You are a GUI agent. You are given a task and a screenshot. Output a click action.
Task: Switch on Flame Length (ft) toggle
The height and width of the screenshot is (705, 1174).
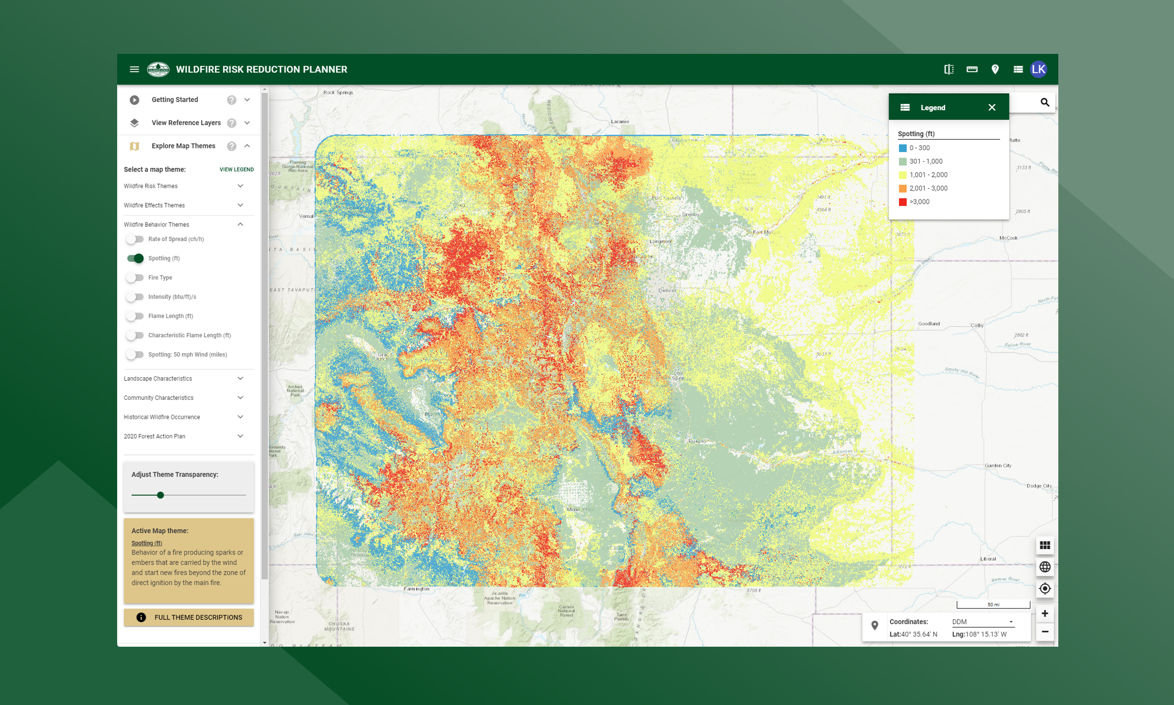coord(135,316)
